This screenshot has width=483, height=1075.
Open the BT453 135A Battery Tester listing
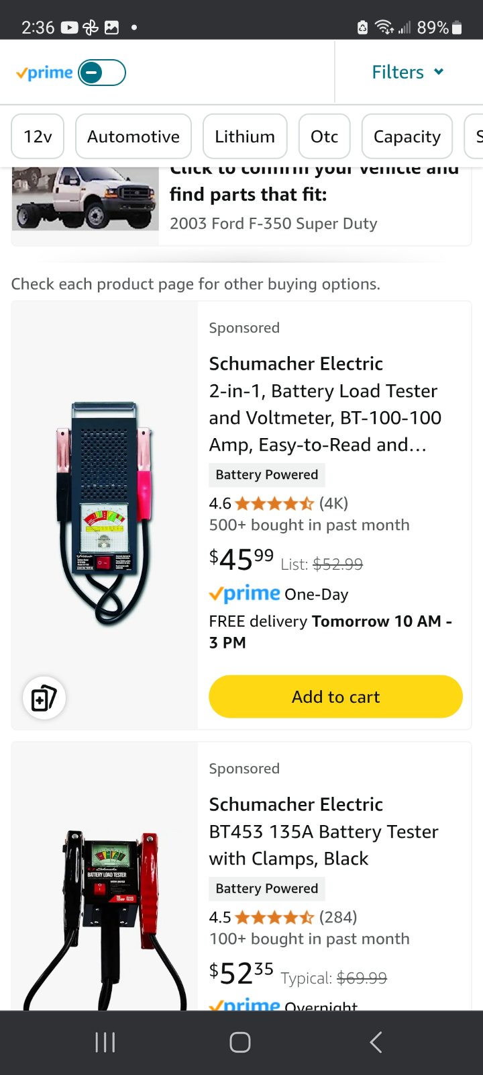click(323, 832)
